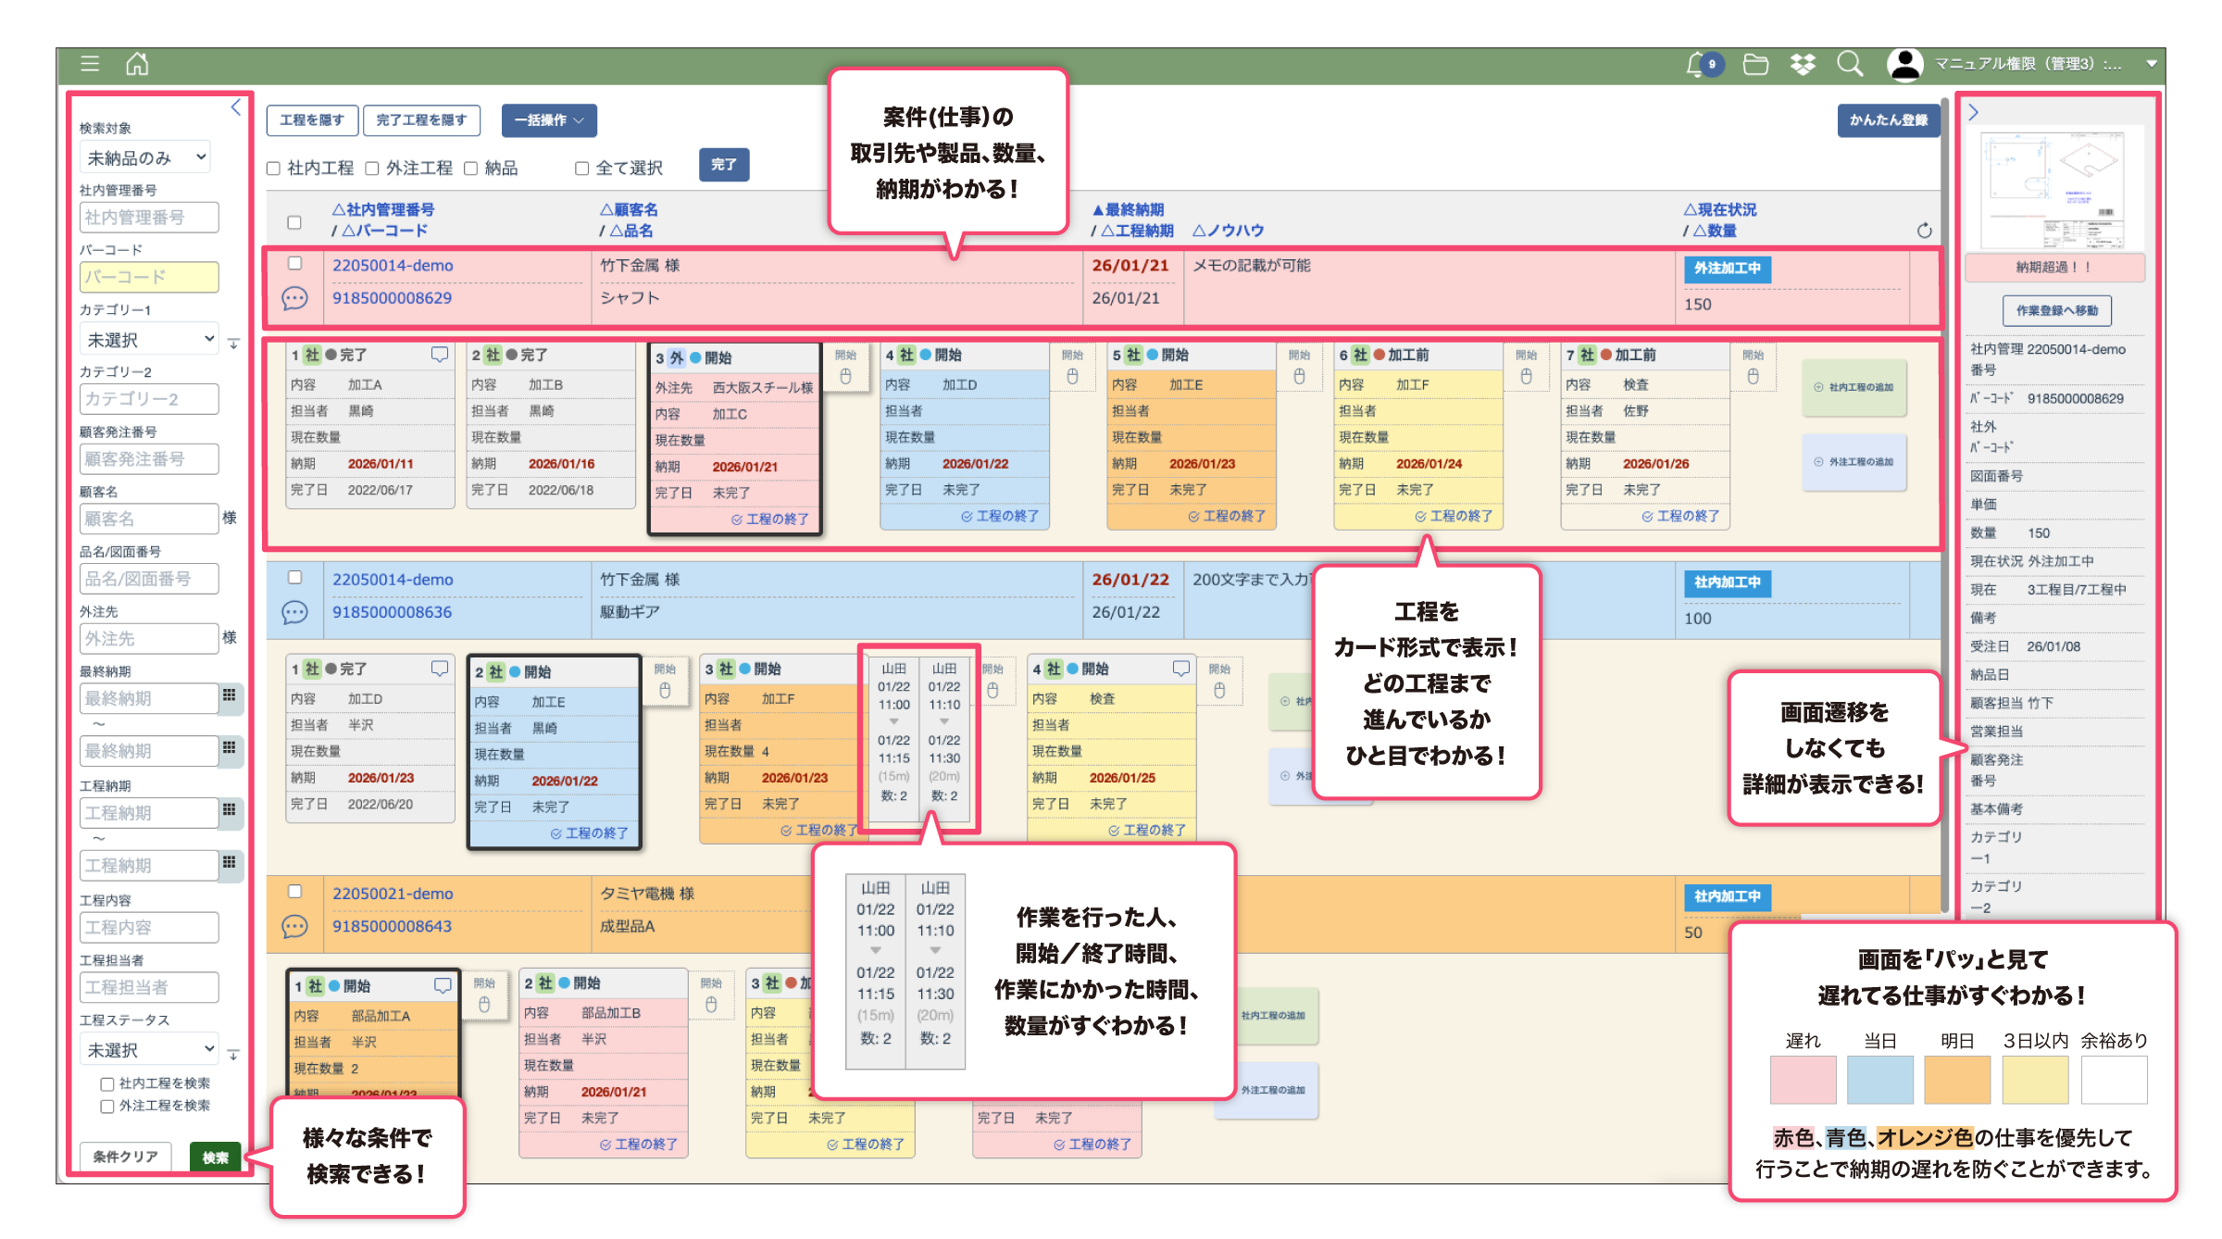The height and width of the screenshot is (1239, 2222).
Task: Click the folder icon in header
Action: pyautogui.click(x=1755, y=64)
